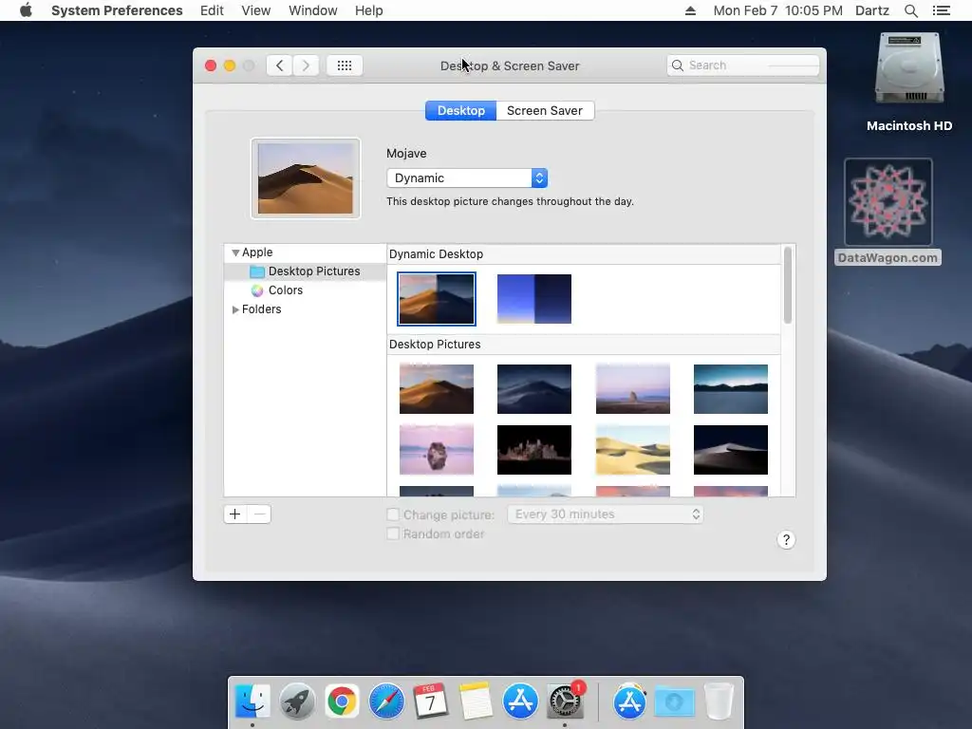Open Downloads folder in the Dock
Image resolution: width=972 pixels, height=729 pixels.
675,701
